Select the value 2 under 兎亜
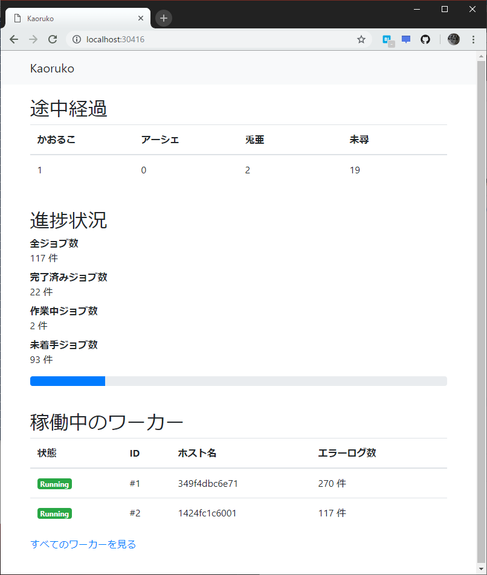Viewport: 487px width, 575px height. coord(248,170)
